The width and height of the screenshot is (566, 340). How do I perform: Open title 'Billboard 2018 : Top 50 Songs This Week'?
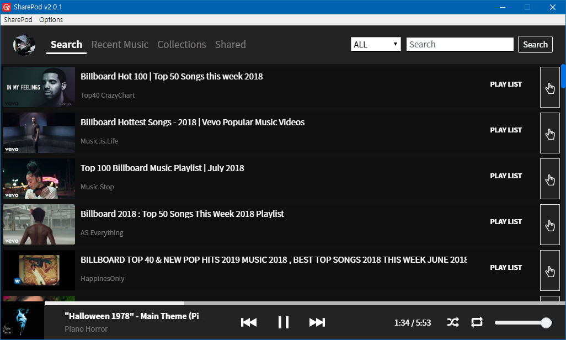182,214
